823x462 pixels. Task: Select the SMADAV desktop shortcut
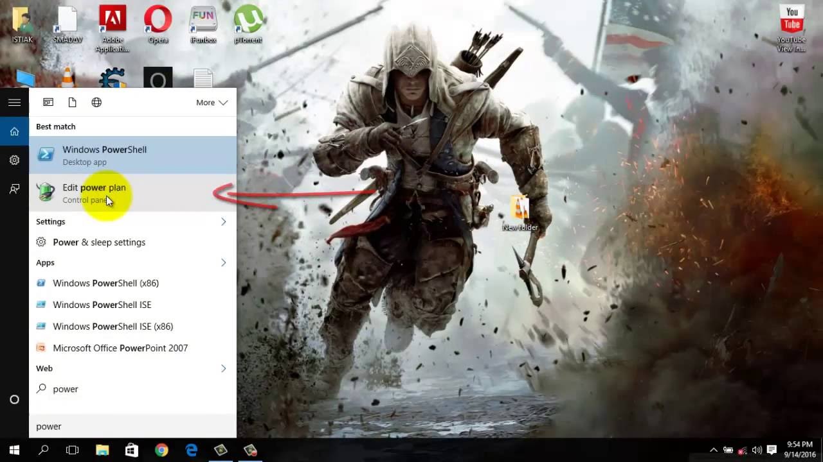point(67,26)
